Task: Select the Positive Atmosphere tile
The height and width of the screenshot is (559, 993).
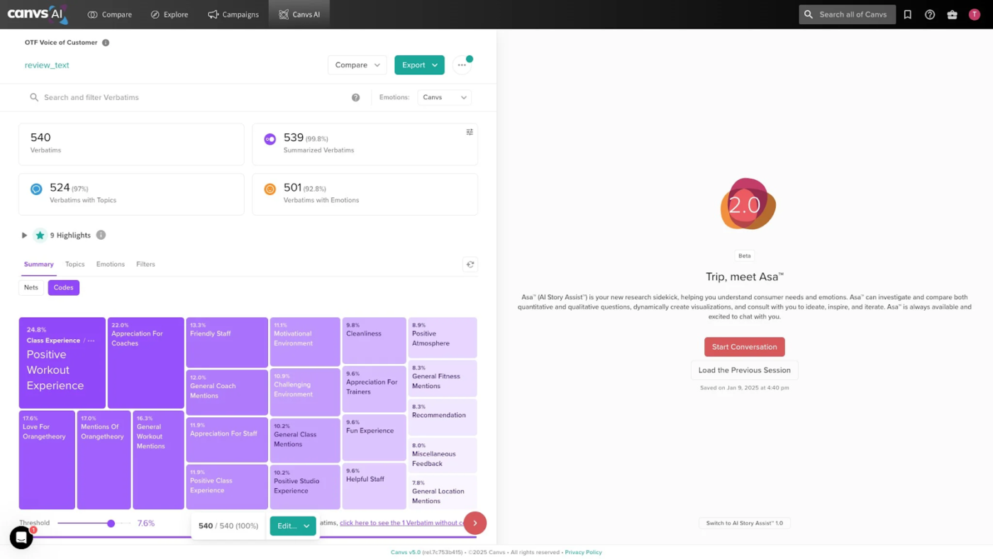Action: [443, 337]
